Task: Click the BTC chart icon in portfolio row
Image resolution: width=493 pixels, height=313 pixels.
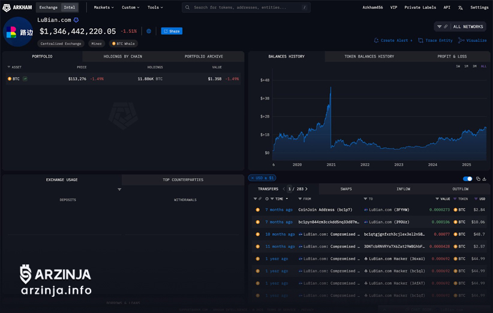Action: (x=25, y=79)
